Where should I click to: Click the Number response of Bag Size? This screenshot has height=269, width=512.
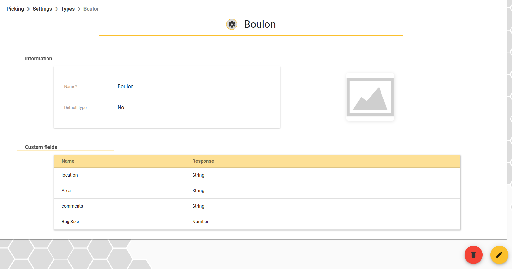point(200,222)
